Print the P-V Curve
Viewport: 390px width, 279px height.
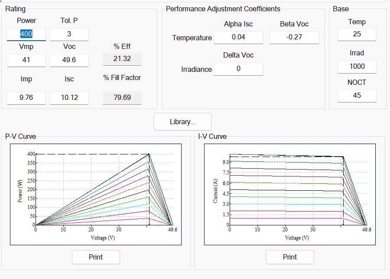click(x=96, y=257)
